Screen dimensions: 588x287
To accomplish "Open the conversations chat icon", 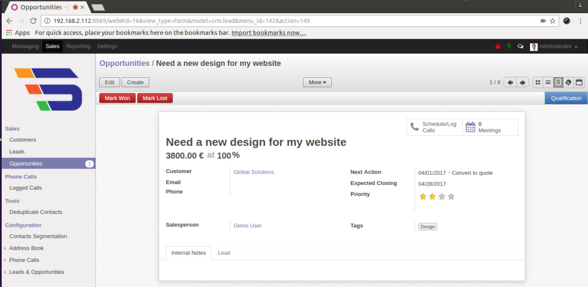I will pyautogui.click(x=520, y=46).
